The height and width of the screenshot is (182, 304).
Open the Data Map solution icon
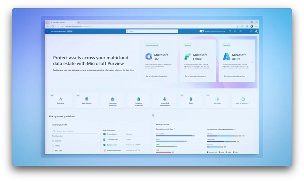61,99
